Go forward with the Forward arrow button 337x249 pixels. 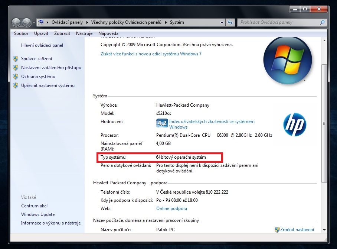point(26,22)
